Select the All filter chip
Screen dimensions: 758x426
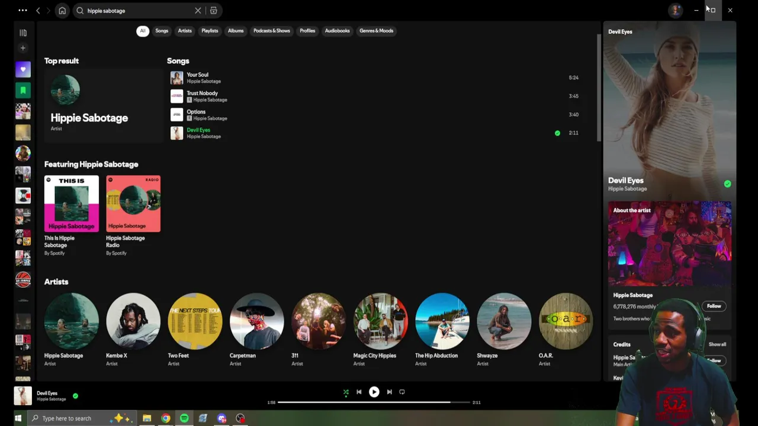point(142,31)
